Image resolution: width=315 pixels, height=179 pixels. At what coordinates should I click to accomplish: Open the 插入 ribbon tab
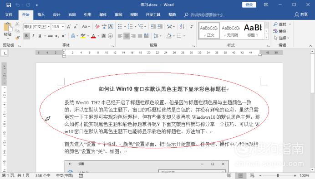coord(41,15)
